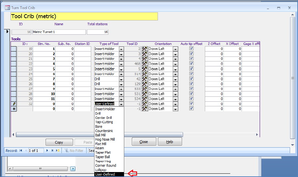This screenshot has width=298, height=177.
Task: Open Orientation dropdown for station 5
Action: point(175,69)
